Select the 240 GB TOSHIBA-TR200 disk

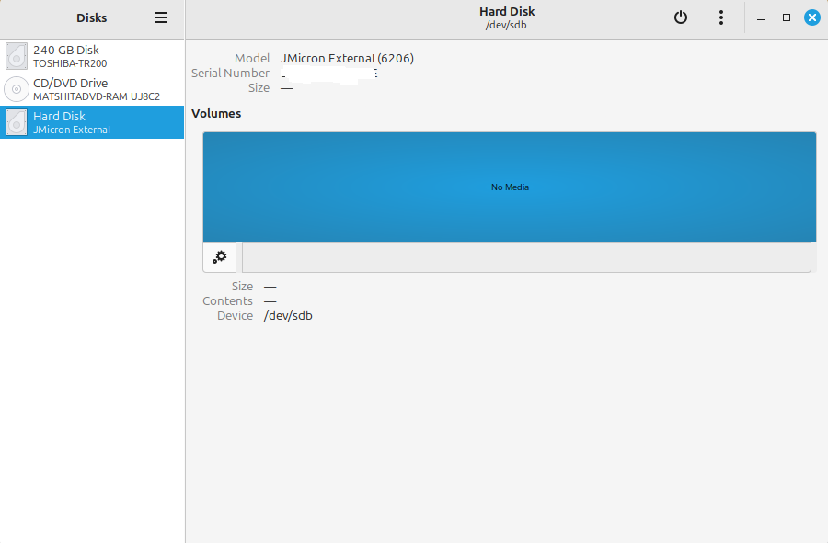click(x=92, y=56)
